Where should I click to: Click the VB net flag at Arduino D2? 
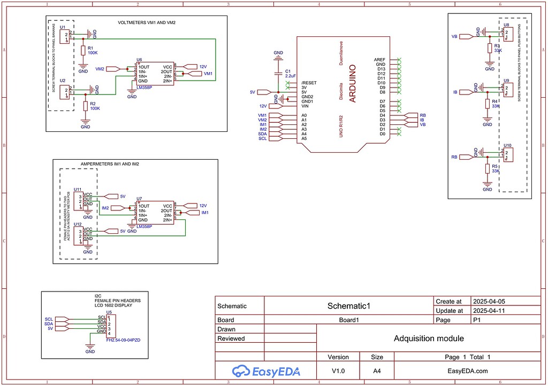[x=411, y=124]
